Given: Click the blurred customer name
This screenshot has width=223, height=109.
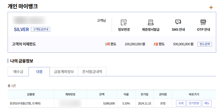Looking at the screenshot, I should [30, 20].
